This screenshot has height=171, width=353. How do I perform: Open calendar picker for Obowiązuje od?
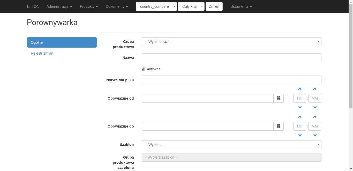pyautogui.click(x=279, y=98)
